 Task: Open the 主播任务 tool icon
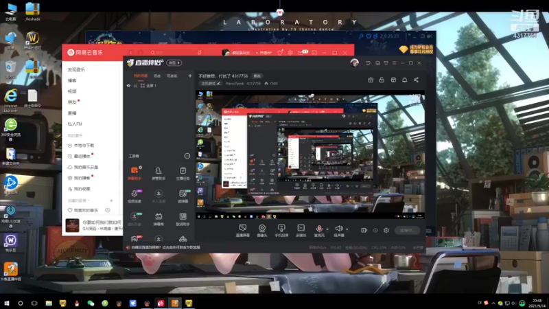183,174
